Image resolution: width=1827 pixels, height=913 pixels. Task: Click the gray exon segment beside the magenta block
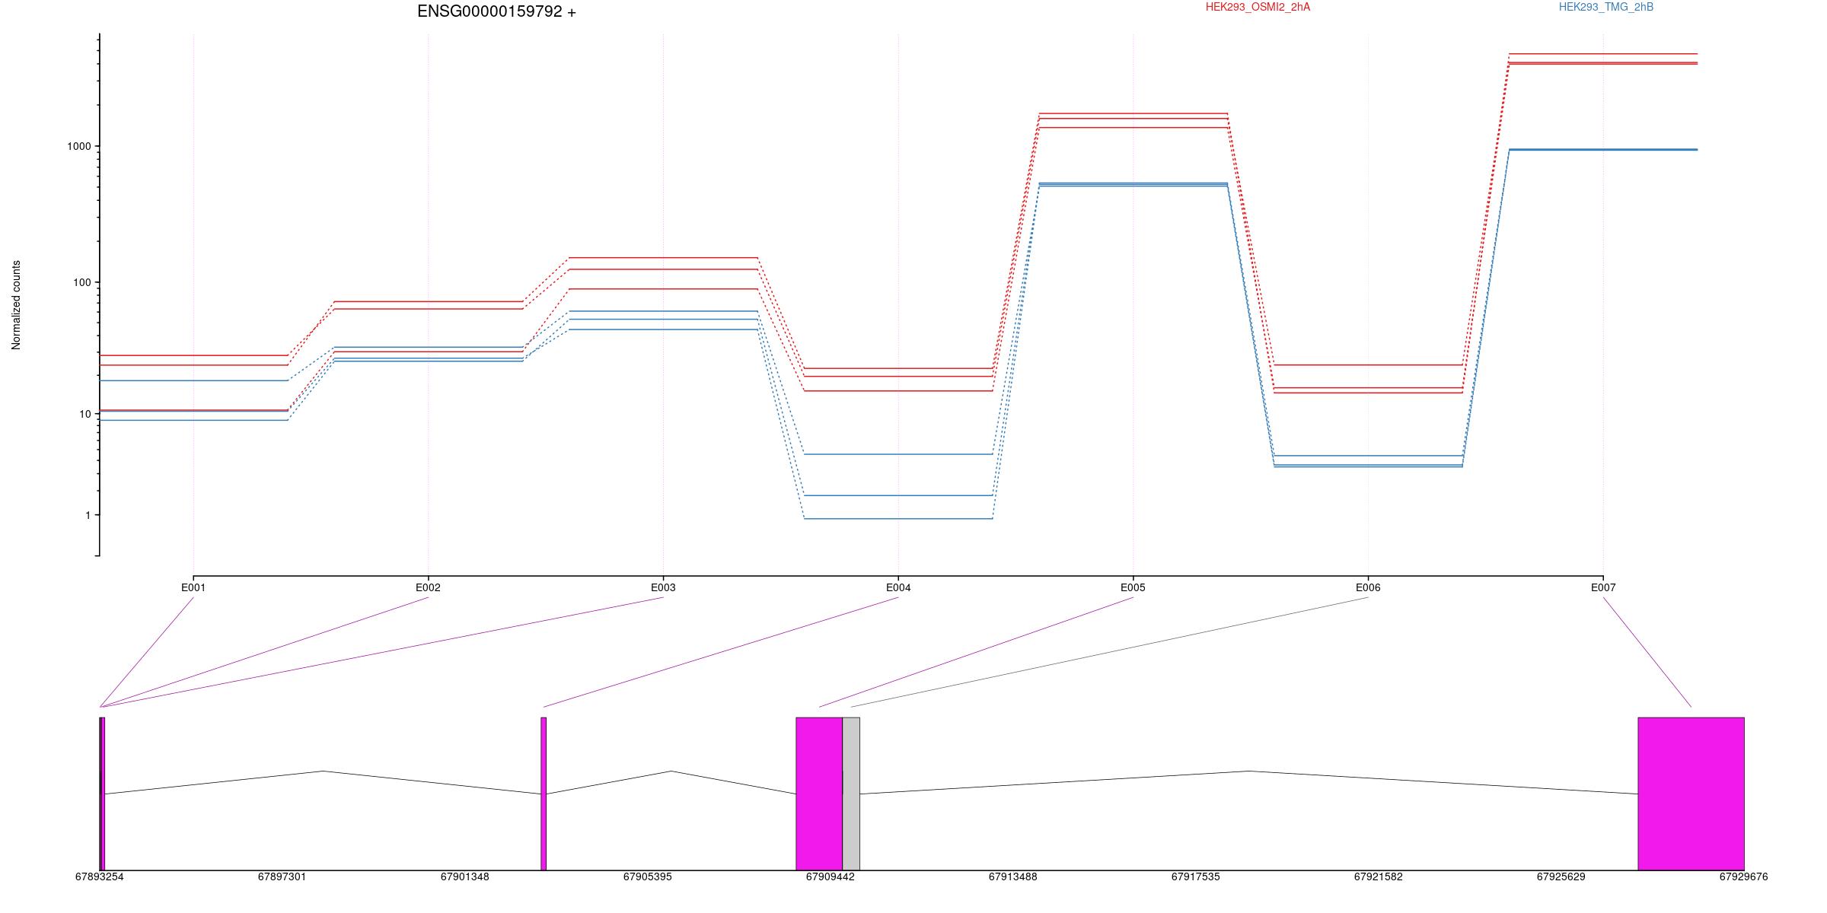click(851, 794)
